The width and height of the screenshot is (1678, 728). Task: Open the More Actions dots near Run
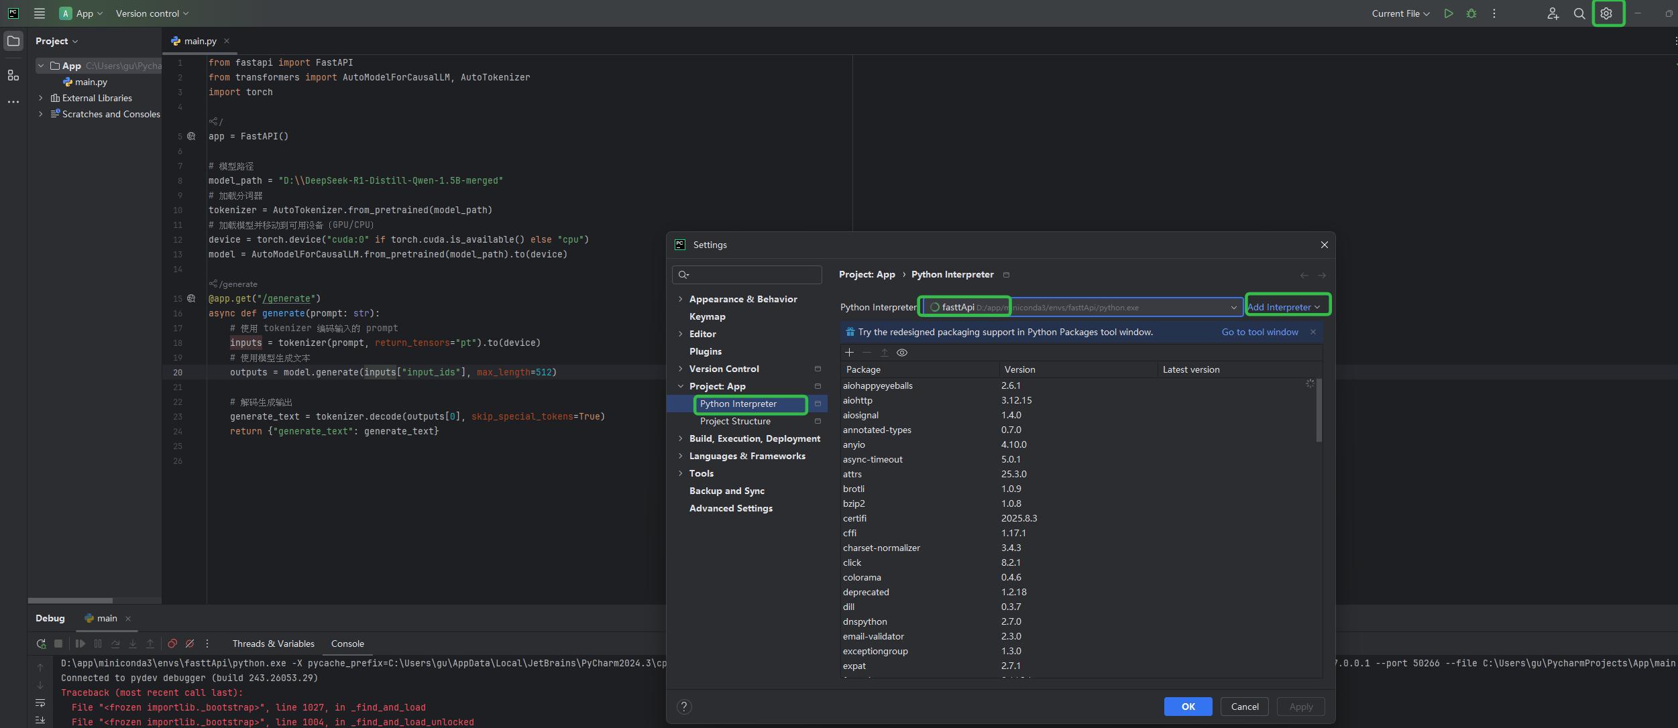coord(1494,13)
